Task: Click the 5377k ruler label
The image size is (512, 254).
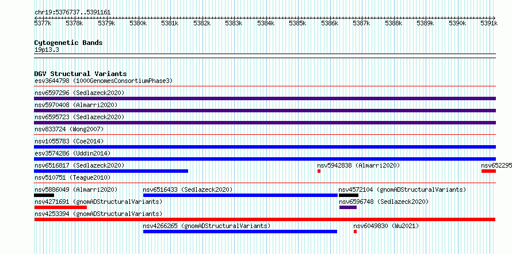Action: coord(43,23)
